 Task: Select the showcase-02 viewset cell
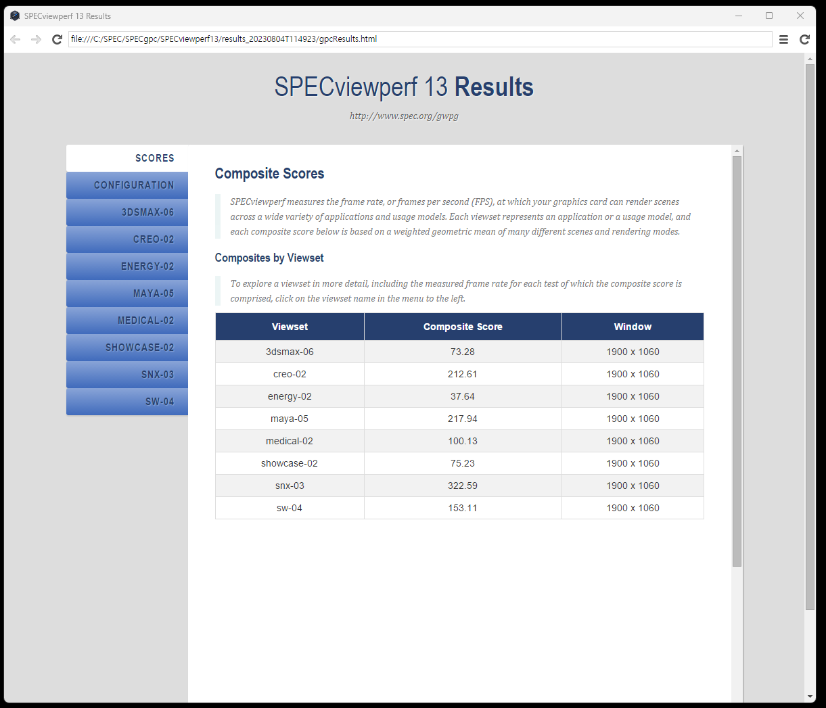pyautogui.click(x=290, y=463)
